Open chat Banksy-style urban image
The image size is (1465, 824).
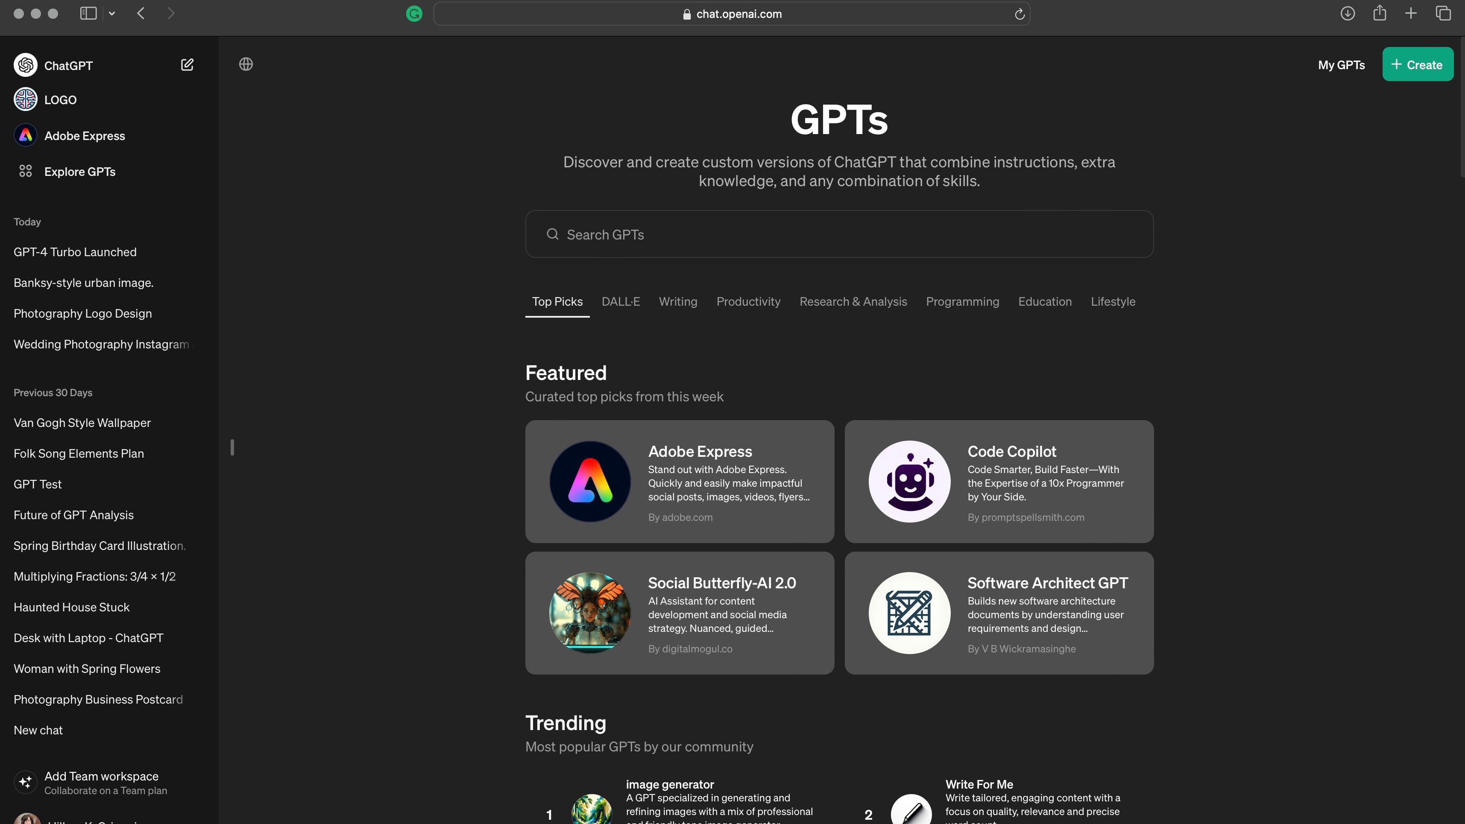point(84,283)
